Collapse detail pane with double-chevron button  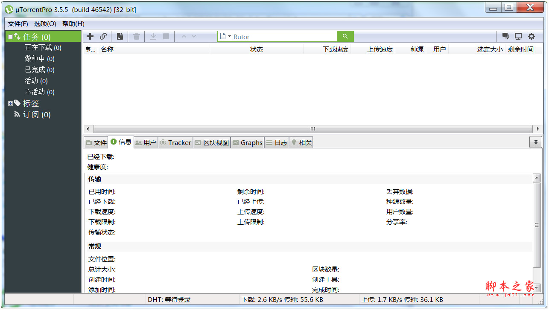pos(536,142)
